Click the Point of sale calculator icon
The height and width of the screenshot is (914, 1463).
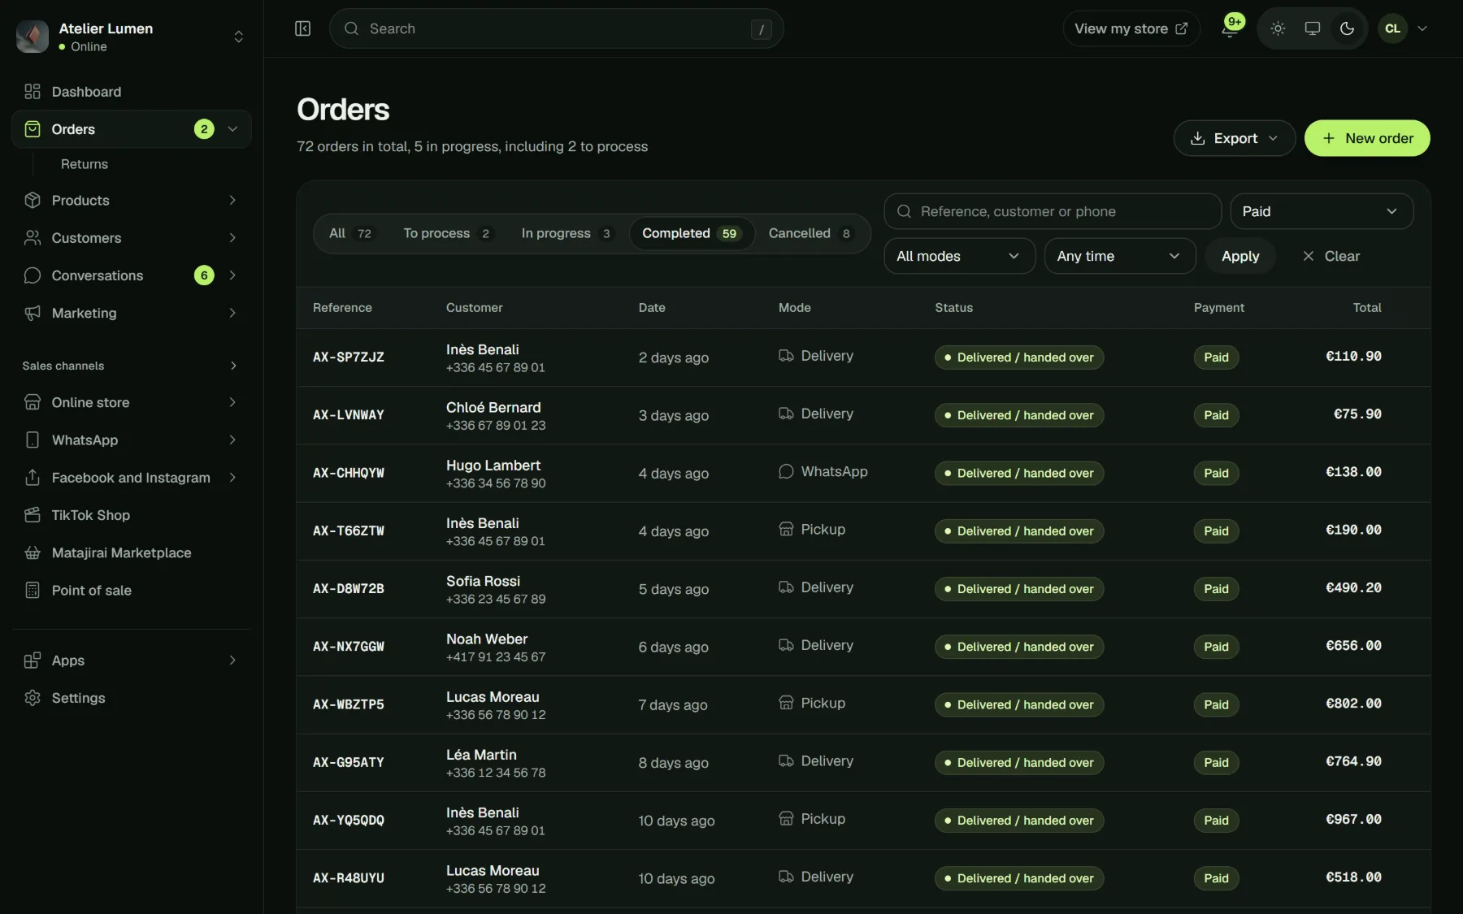pos(33,590)
